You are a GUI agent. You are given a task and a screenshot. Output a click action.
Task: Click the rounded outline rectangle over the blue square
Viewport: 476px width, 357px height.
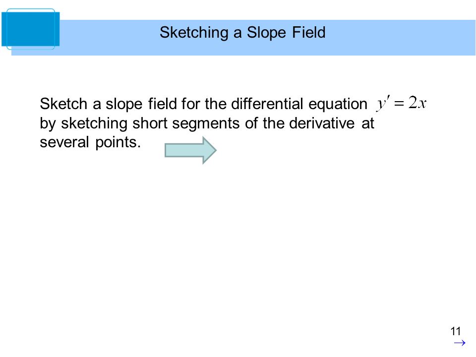pos(31,29)
